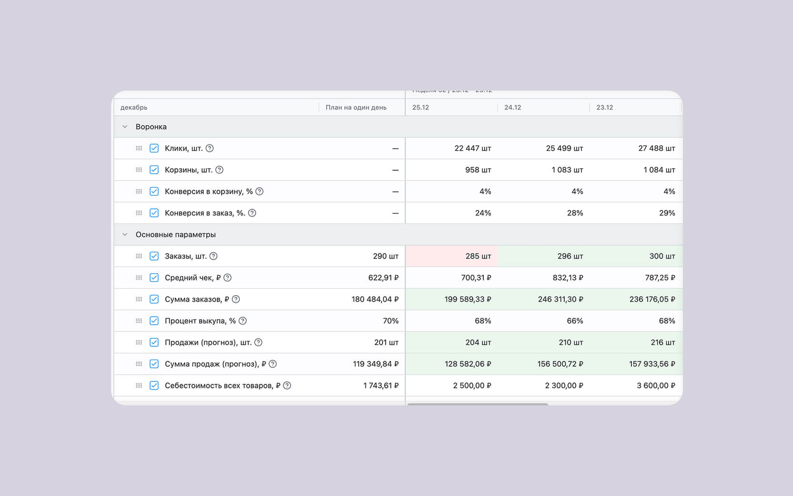Screen dimensions: 793x496
Task: Select plan value 290 шт for Заказы
Action: click(386, 256)
